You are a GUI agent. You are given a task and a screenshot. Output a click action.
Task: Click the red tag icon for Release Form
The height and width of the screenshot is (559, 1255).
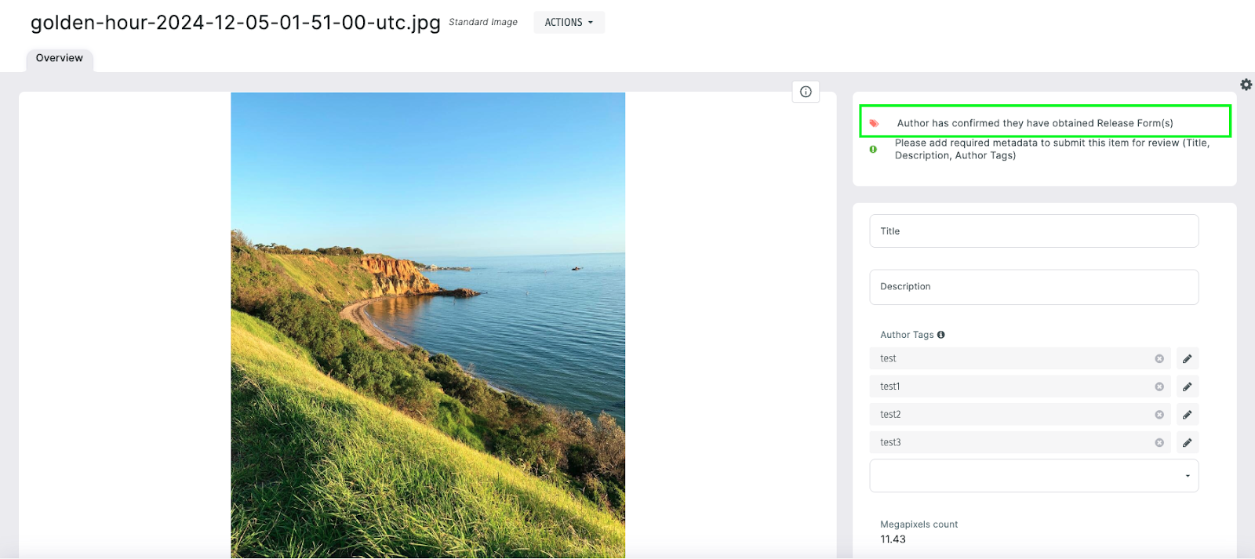point(874,123)
